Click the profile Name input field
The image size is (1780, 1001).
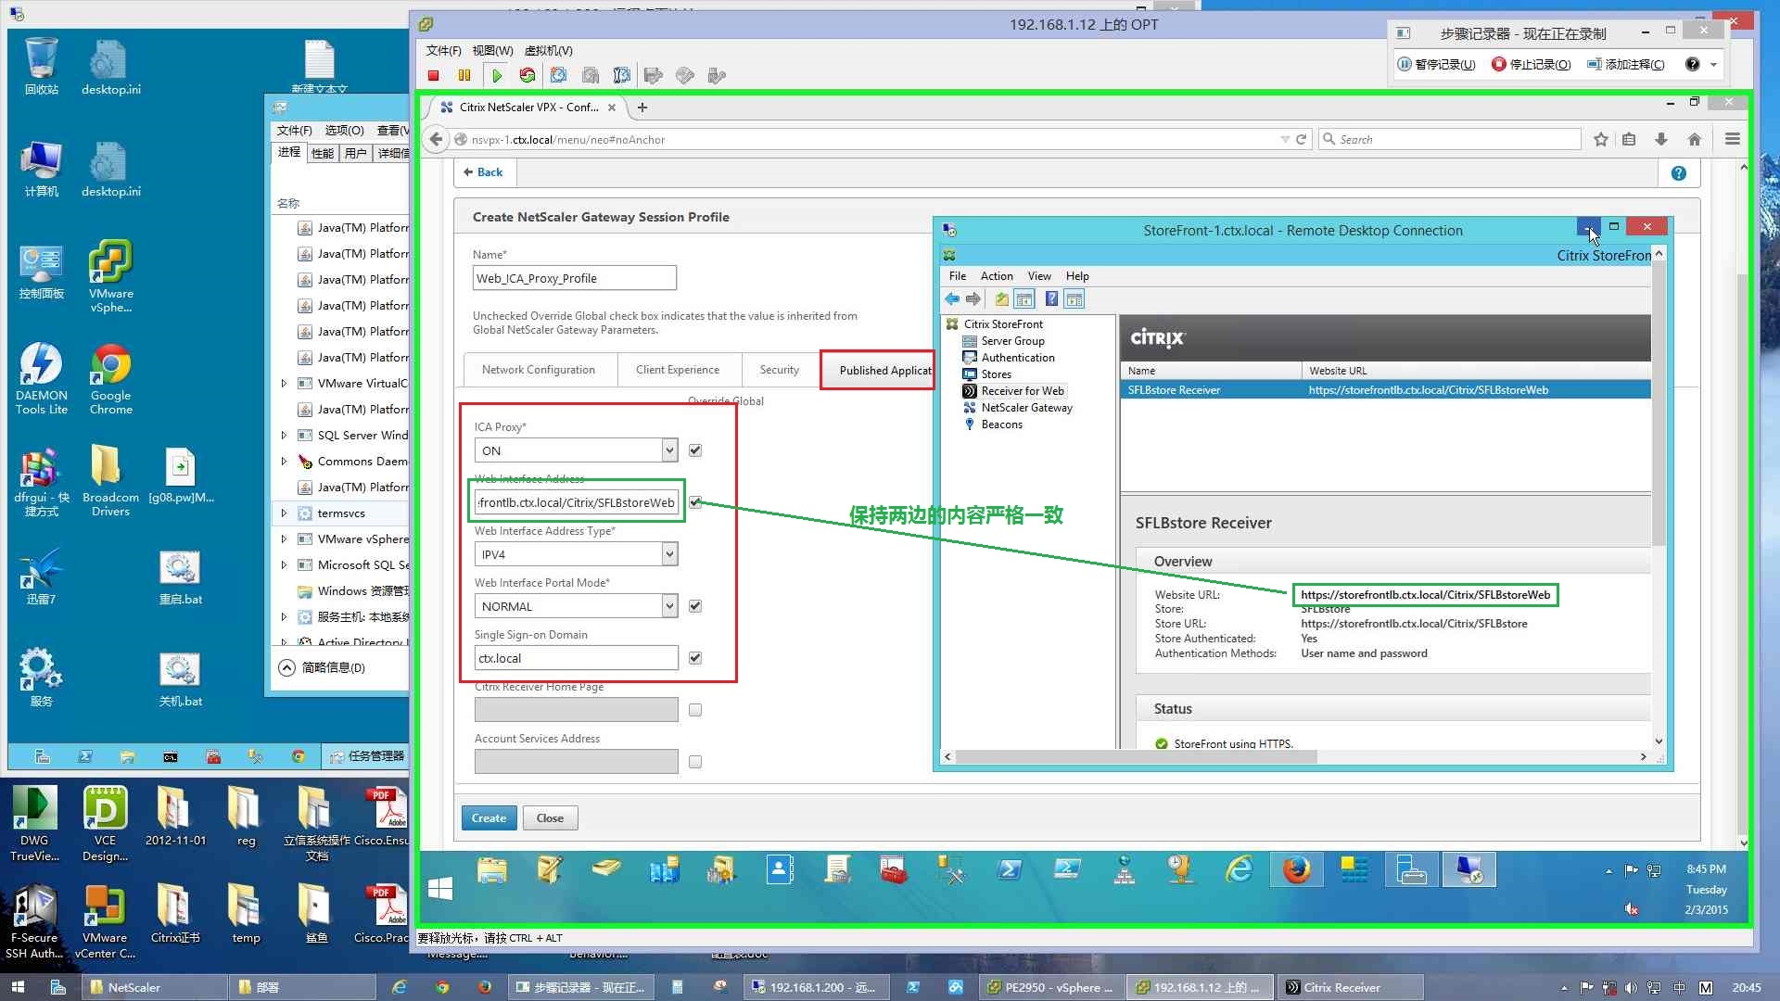pos(575,278)
